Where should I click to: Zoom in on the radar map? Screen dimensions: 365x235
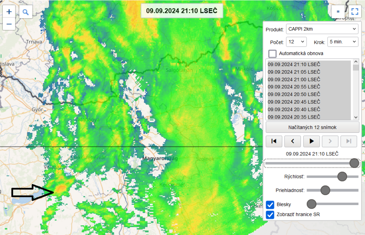coord(9,12)
